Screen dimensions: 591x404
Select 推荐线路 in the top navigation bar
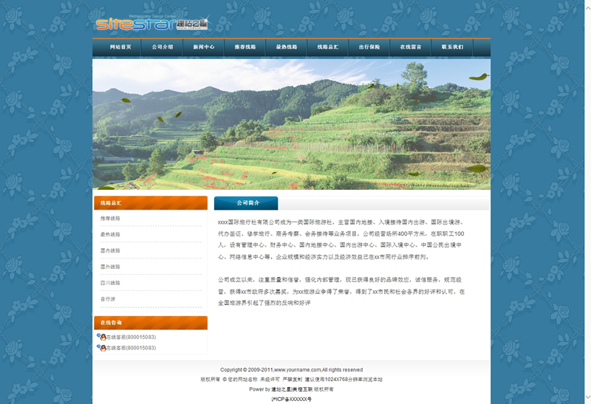[245, 47]
